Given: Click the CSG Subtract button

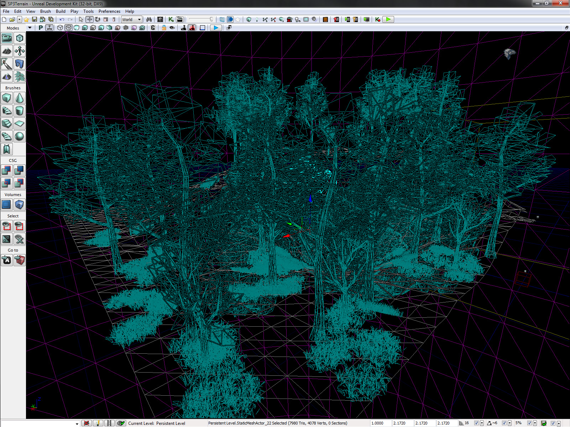Looking at the screenshot, I should point(20,170).
